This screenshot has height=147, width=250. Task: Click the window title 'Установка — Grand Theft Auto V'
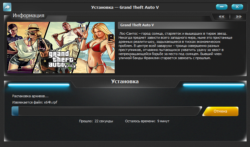click(x=125, y=7)
